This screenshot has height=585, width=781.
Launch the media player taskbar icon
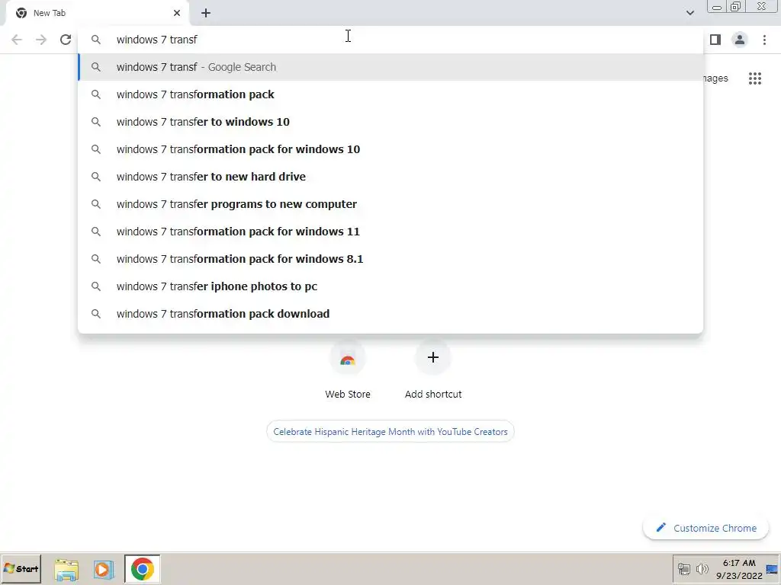104,570
